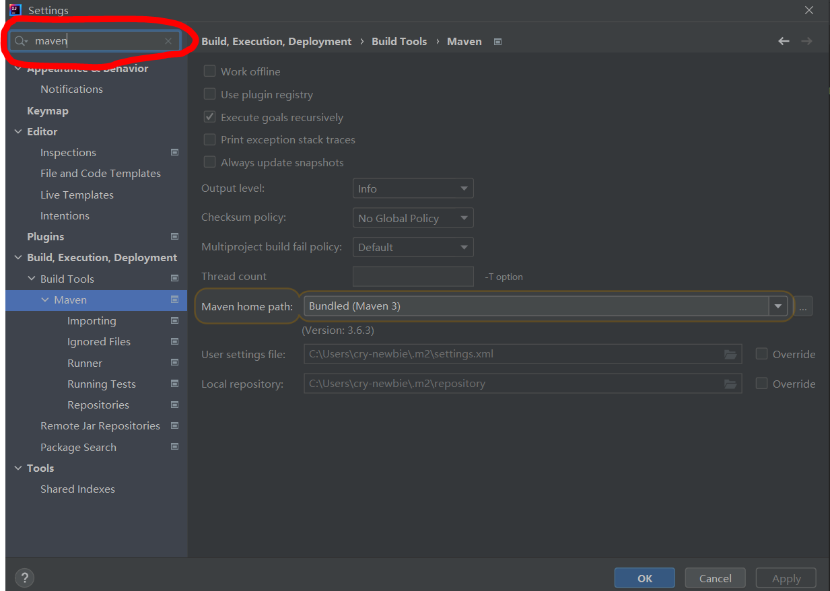Select Live Templates in tree

tap(77, 195)
